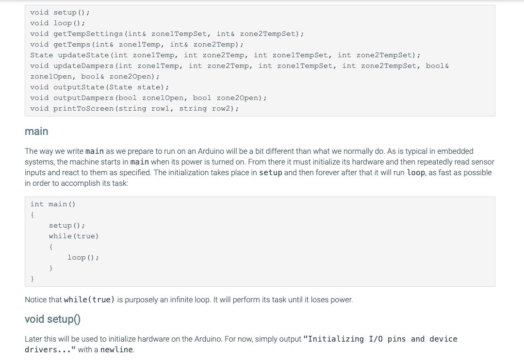Click the "void getTemps" prototype line
Screen dimensions: 524x362
[136, 44]
